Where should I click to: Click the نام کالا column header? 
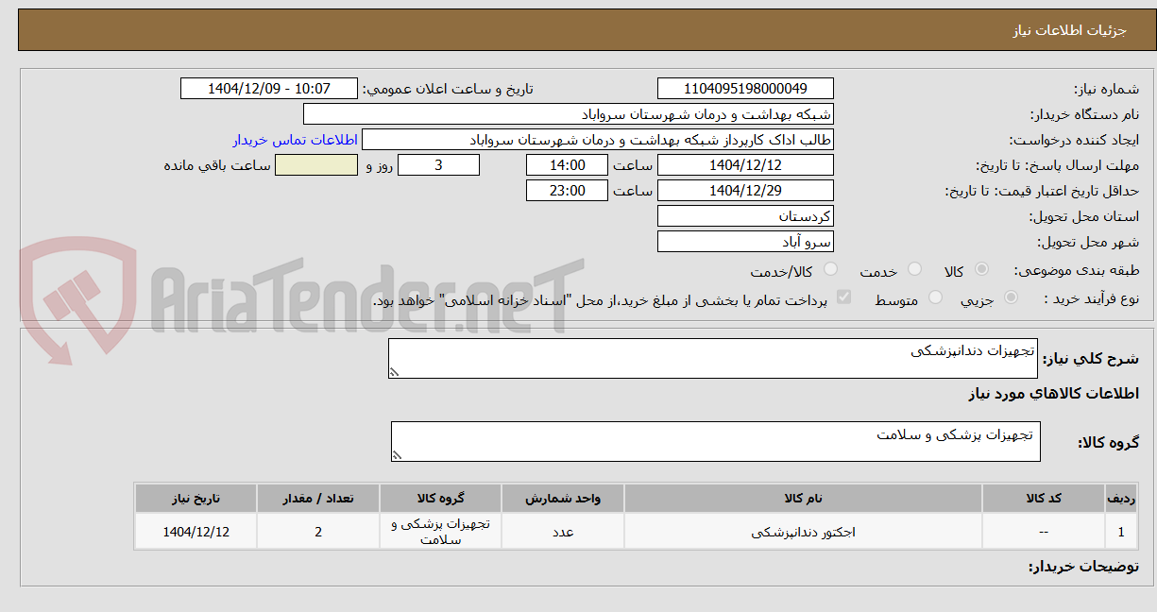(x=804, y=498)
